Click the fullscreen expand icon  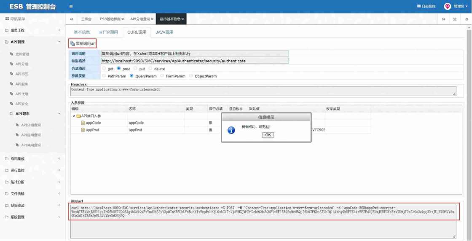click(x=455, y=19)
